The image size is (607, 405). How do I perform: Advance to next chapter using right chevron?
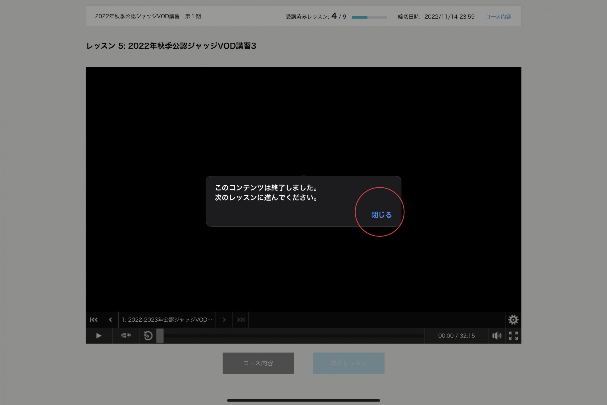point(224,319)
